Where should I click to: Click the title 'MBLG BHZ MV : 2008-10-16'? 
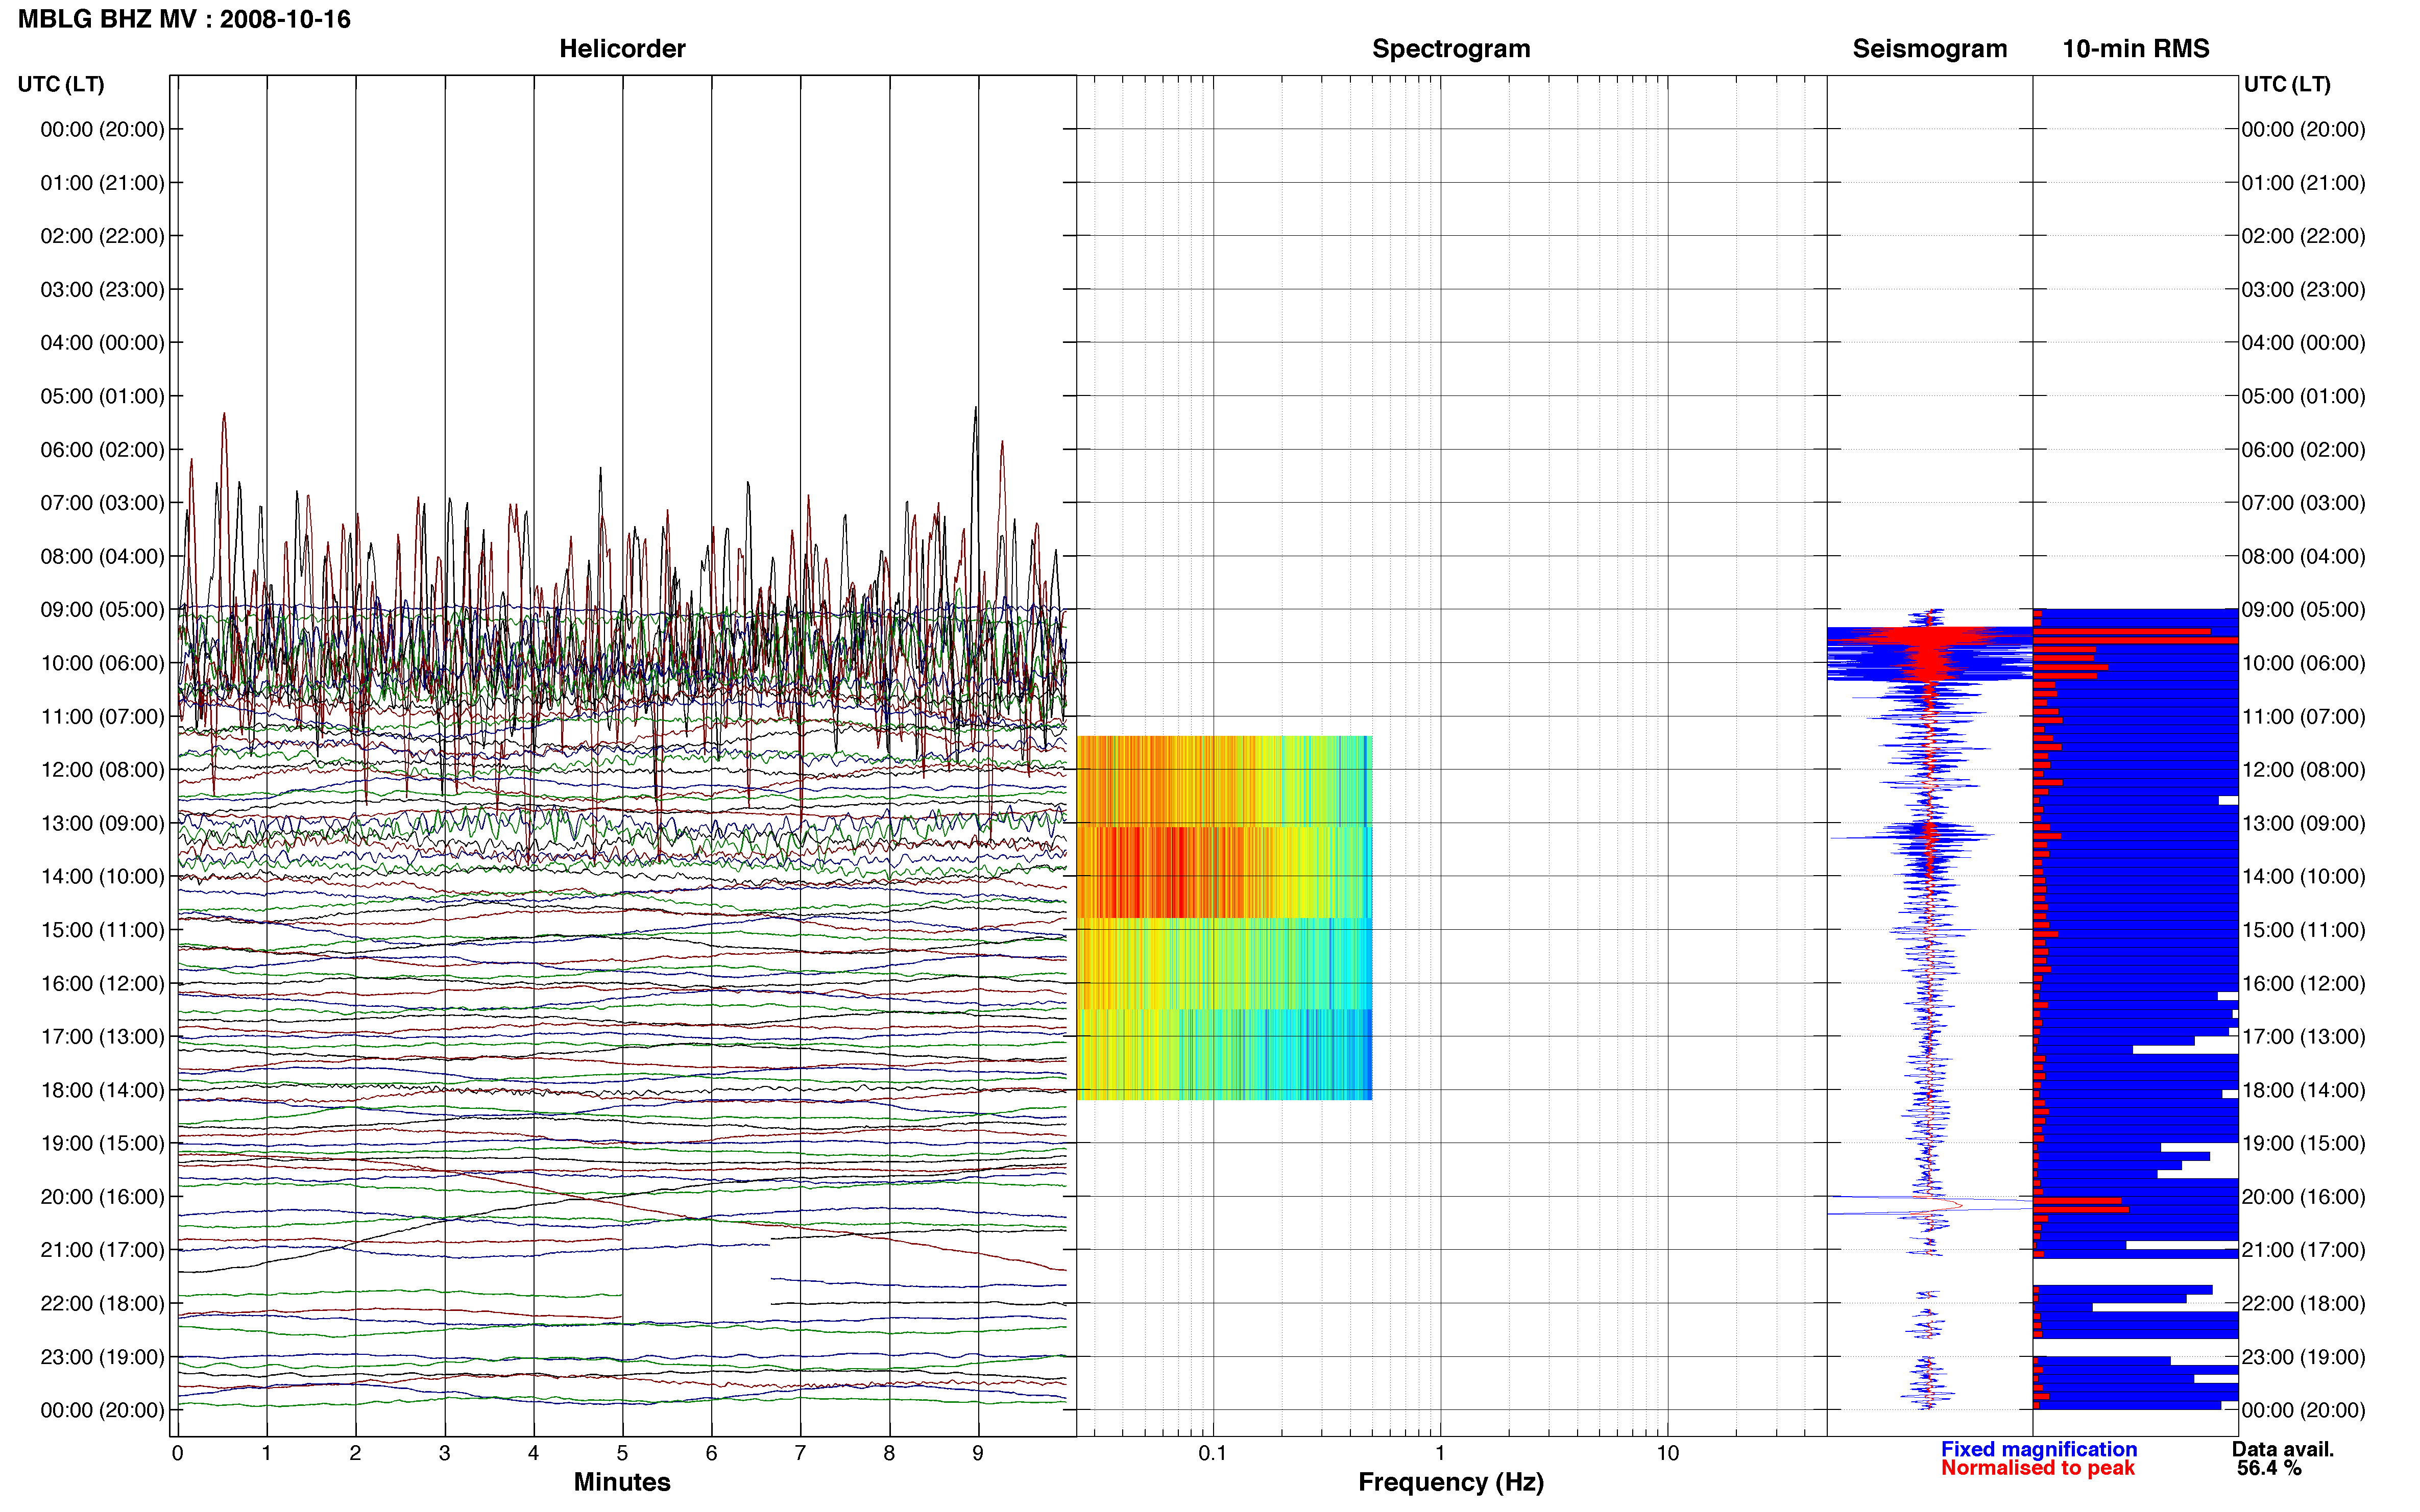[184, 19]
